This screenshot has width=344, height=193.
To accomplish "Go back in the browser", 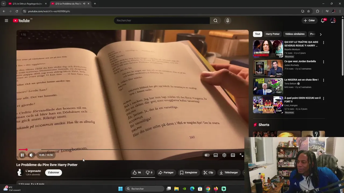I will [4, 11].
